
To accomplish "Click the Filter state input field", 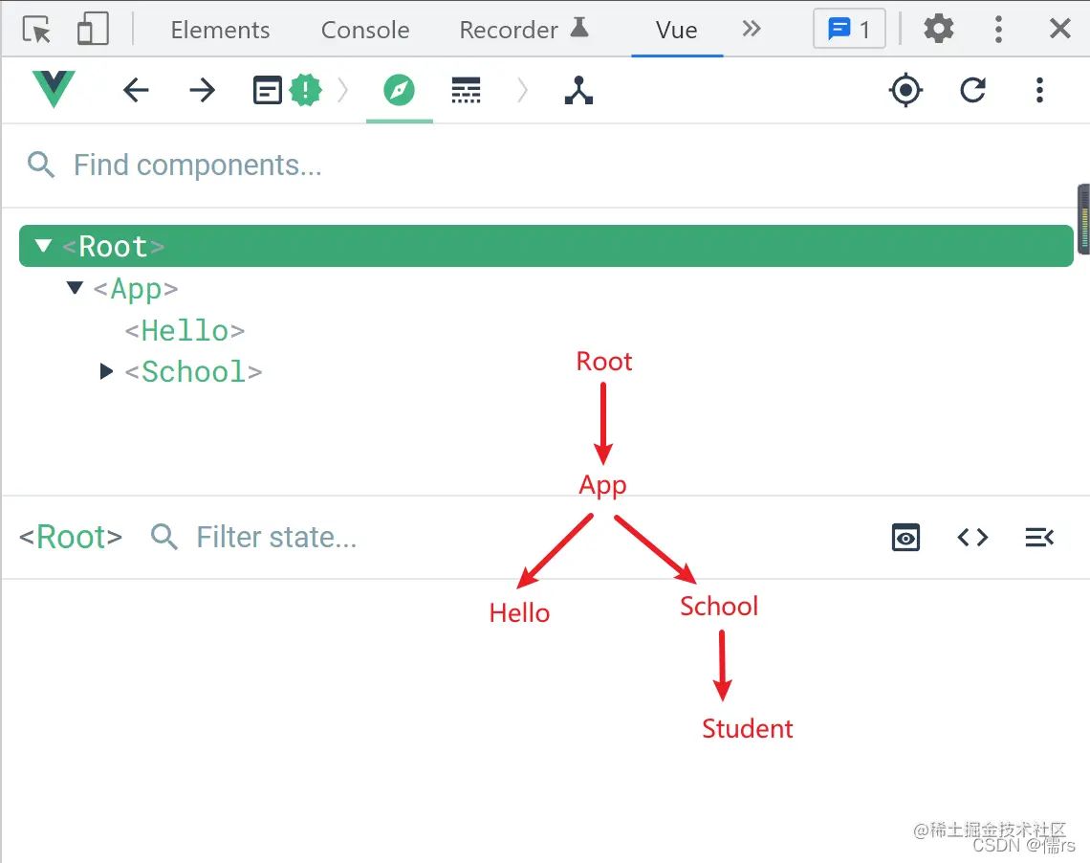I will coord(276,538).
